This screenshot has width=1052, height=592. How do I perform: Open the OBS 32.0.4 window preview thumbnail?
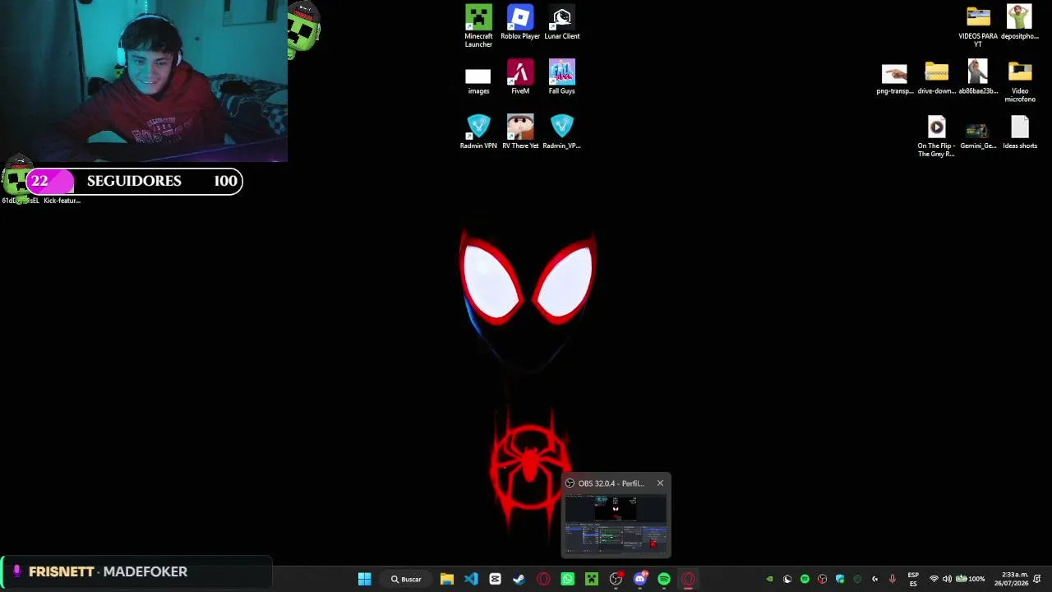click(616, 525)
